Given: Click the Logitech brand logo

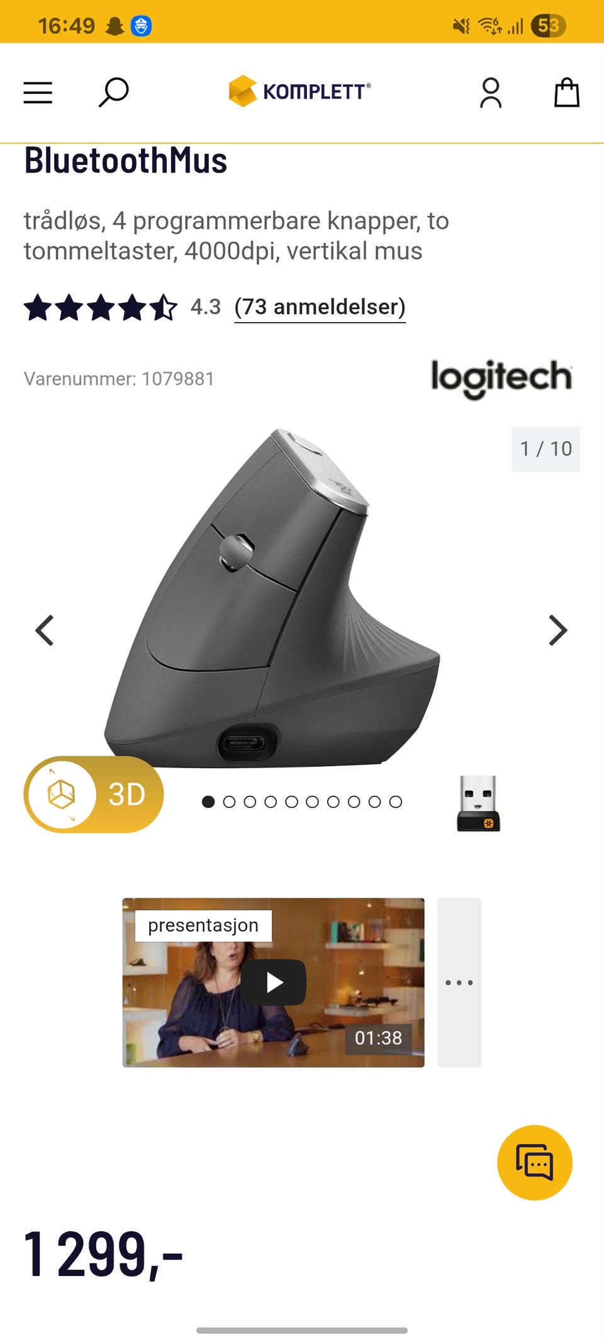Looking at the screenshot, I should [x=501, y=378].
